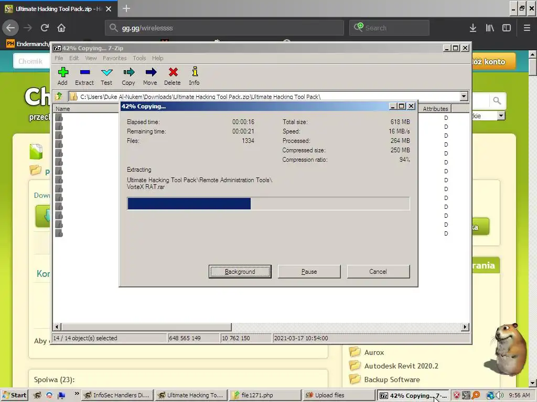537x402 pixels.
Task: Click the network tray icon
Action: [x=490, y=395]
